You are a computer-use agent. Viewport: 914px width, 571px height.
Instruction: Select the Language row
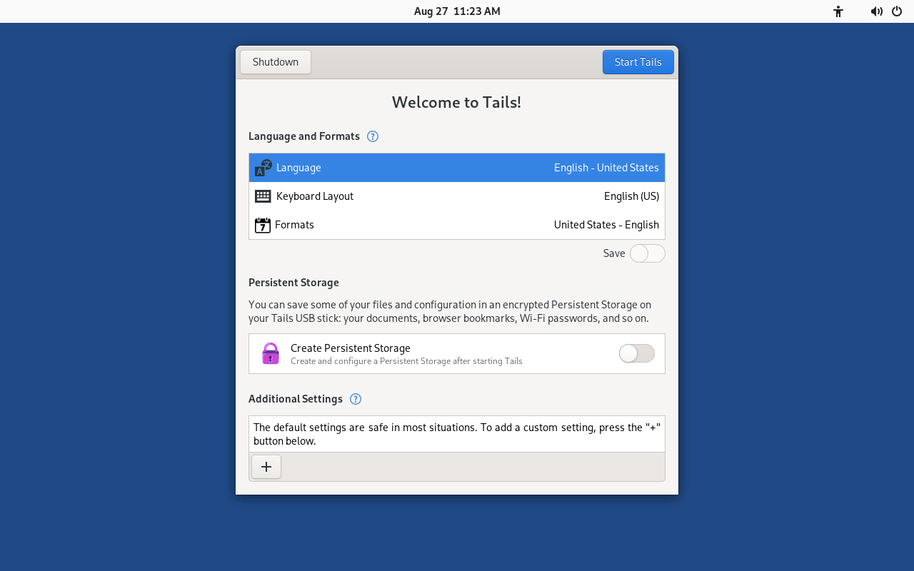457,168
